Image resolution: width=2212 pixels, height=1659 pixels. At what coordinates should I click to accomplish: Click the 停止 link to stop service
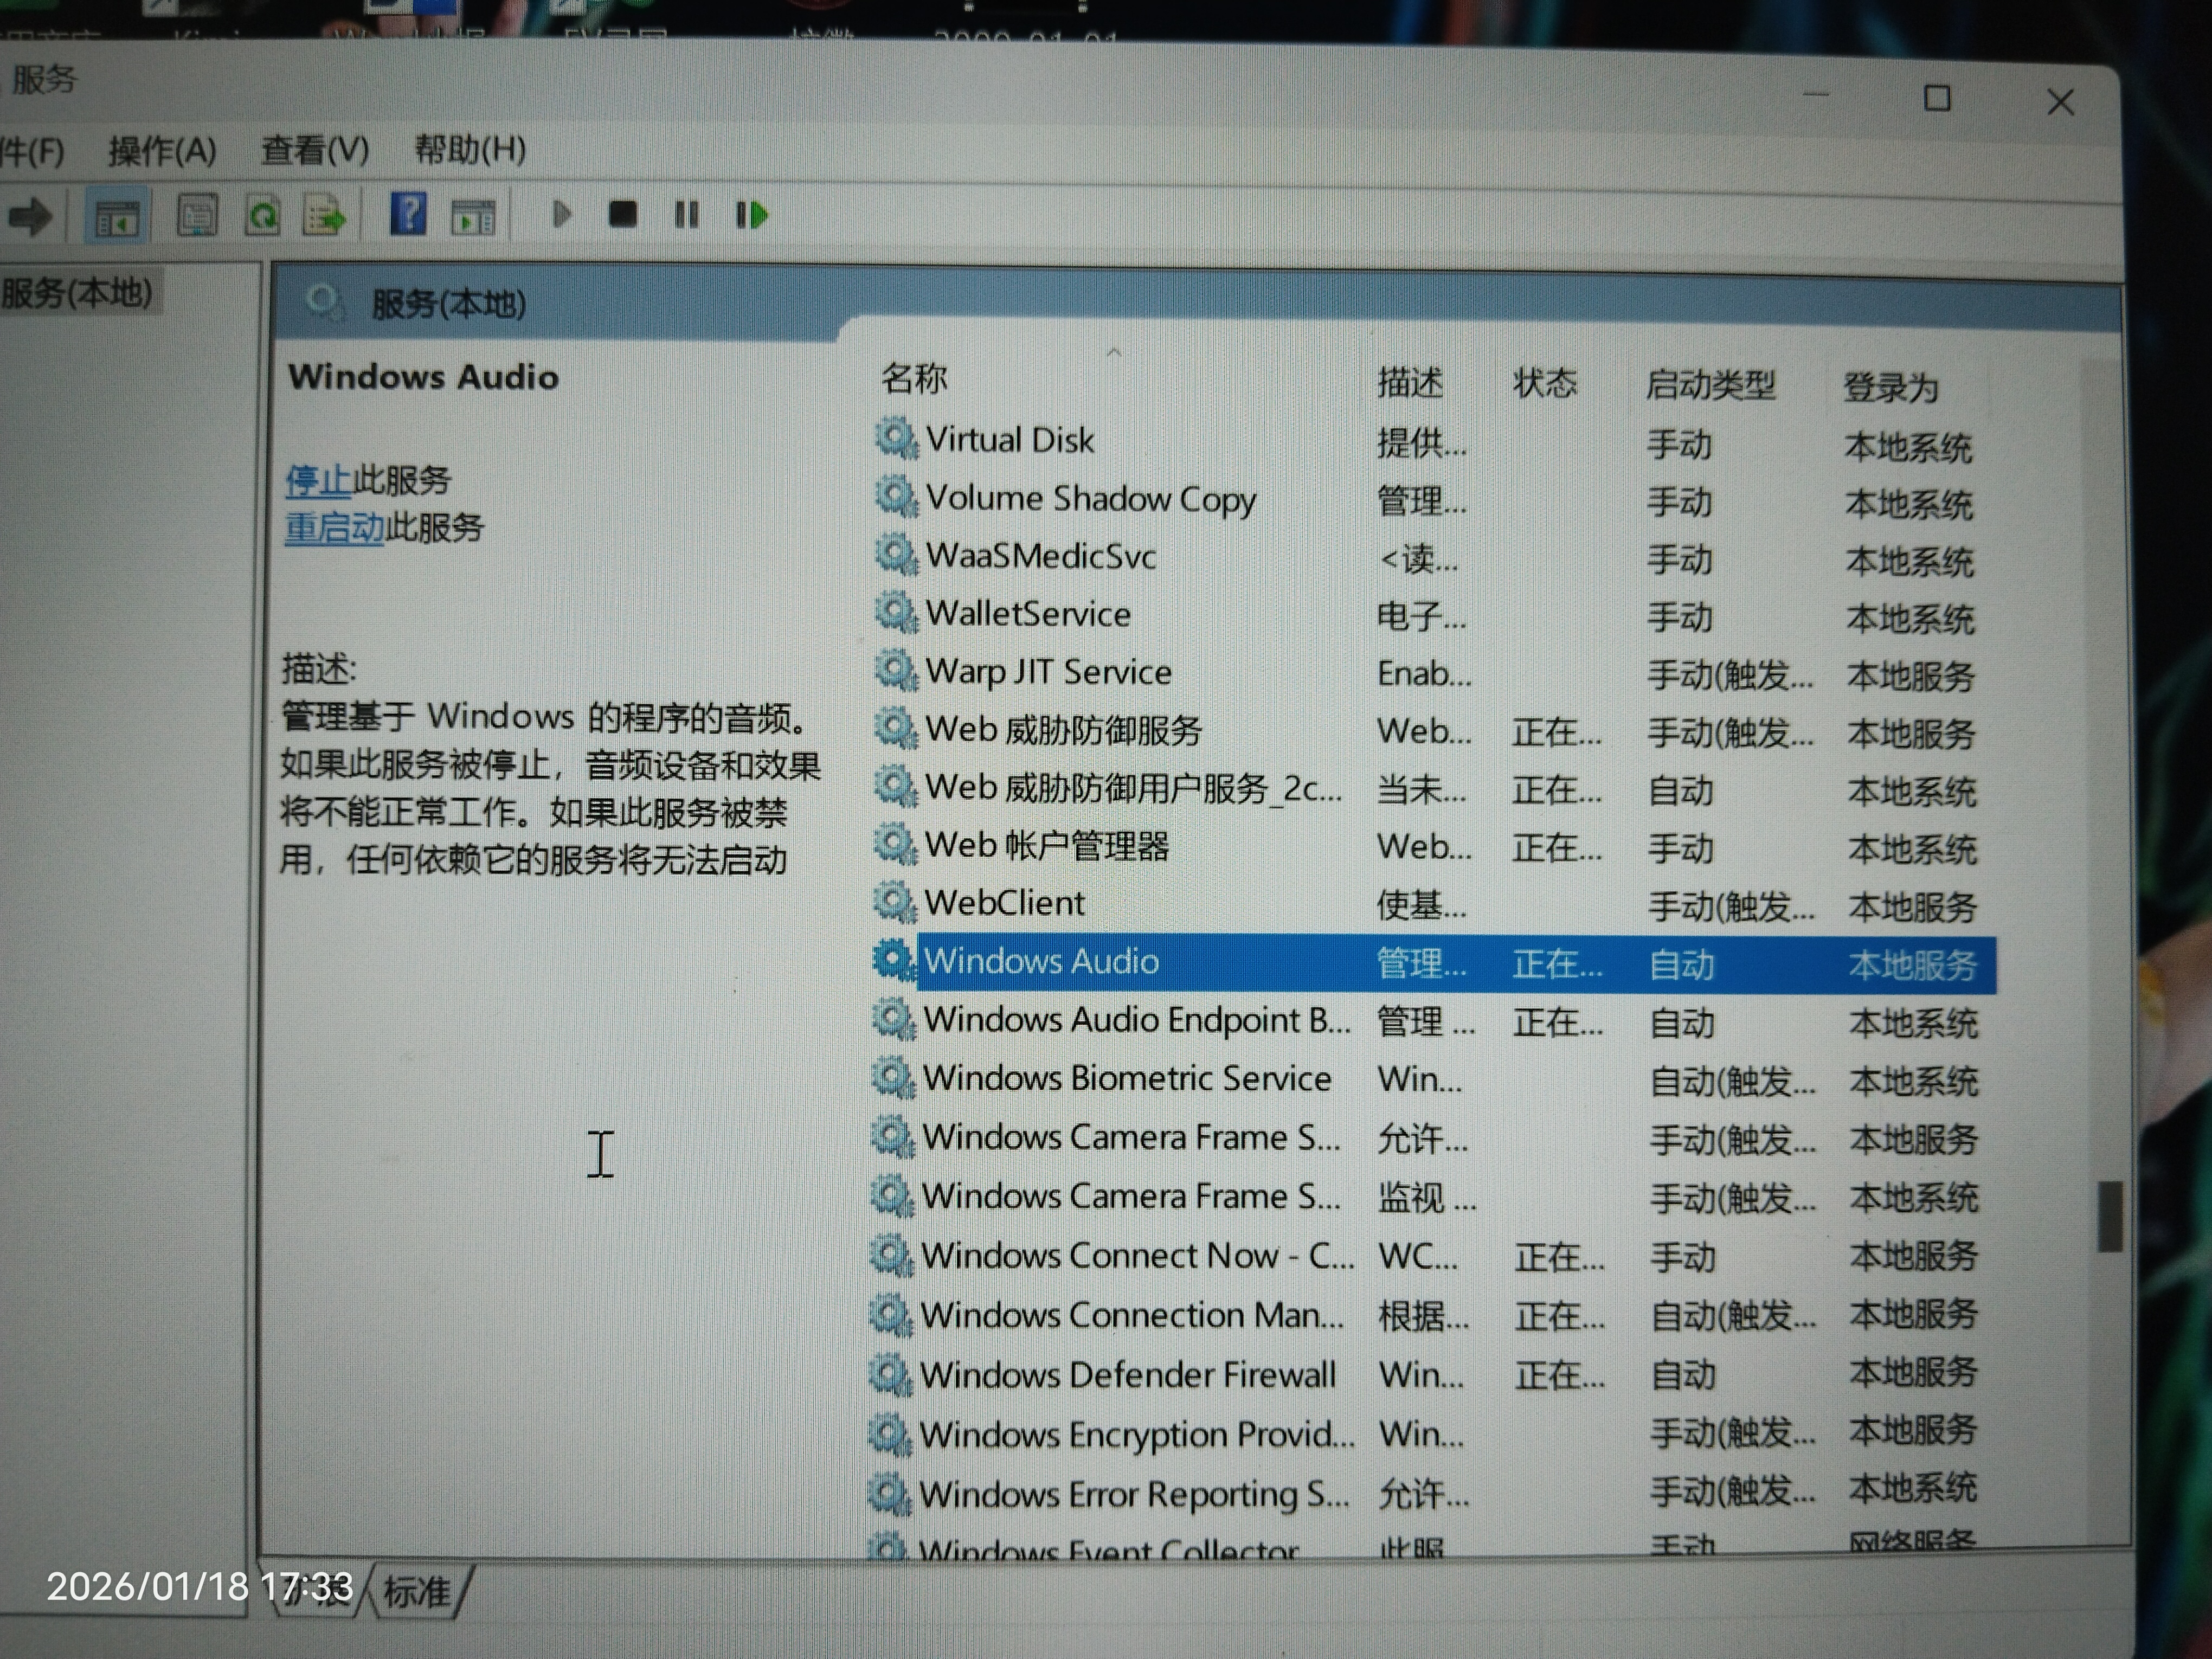click(x=317, y=481)
